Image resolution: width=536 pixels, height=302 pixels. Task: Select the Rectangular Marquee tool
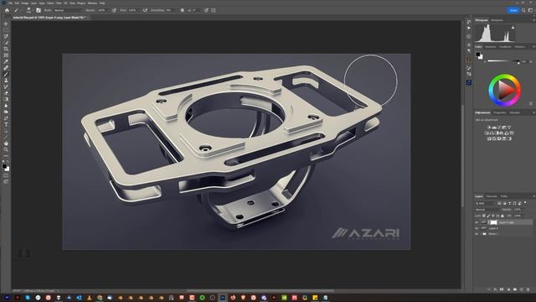pyautogui.click(x=6, y=30)
